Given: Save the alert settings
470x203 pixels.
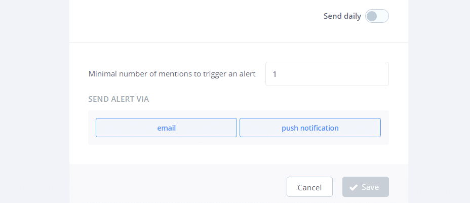Looking at the screenshot, I should [x=365, y=187].
